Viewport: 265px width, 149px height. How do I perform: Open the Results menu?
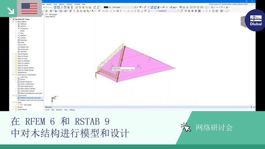coord(49,4)
